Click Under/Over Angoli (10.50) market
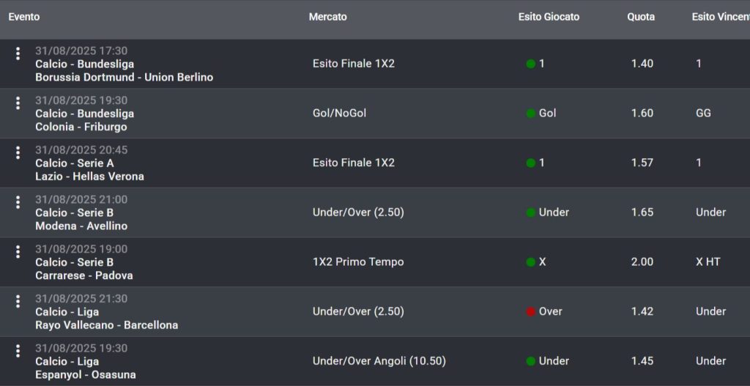 click(379, 361)
